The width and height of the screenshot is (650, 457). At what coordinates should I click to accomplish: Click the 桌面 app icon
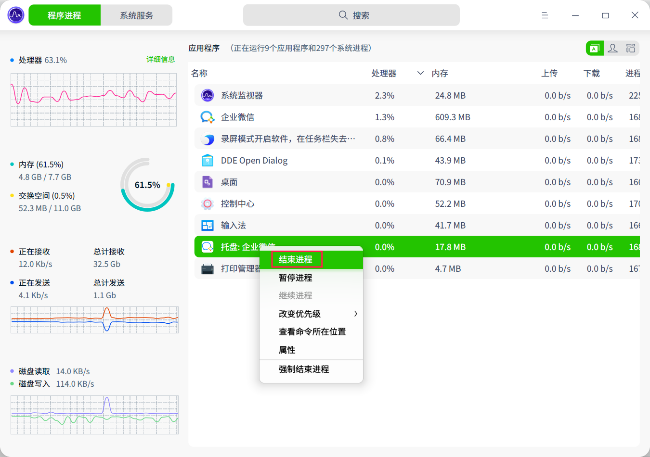coord(207,182)
